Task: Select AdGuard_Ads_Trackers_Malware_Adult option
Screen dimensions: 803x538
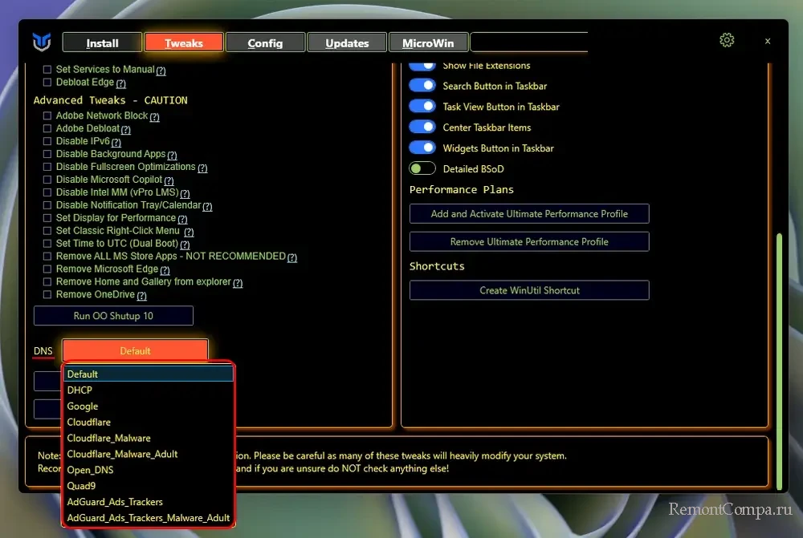Action: click(x=149, y=517)
